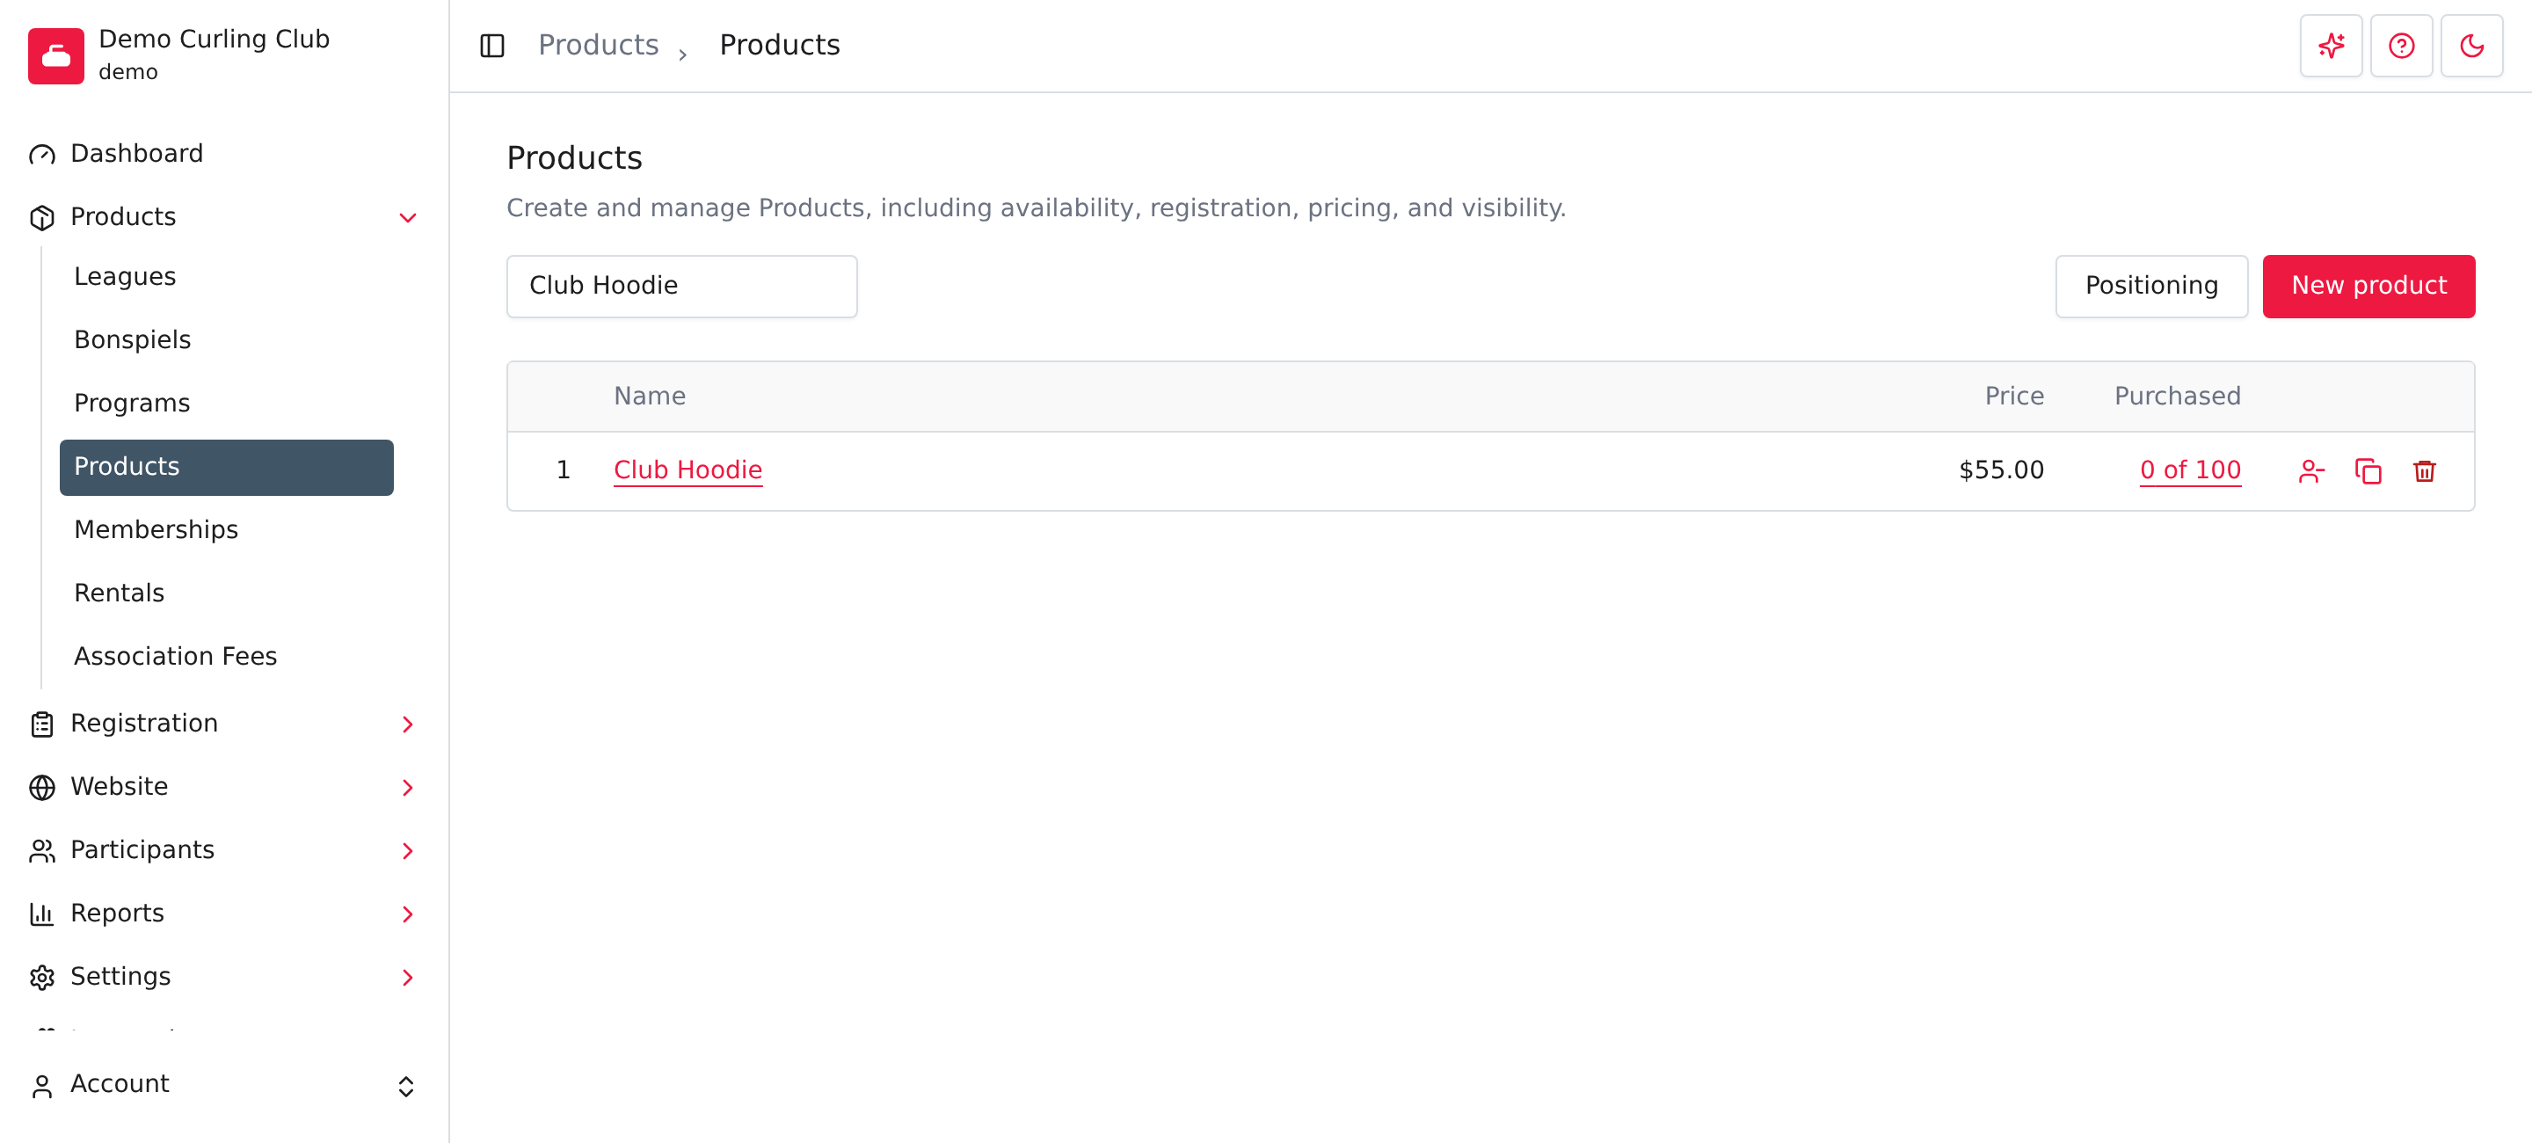Open the help question mark icon
This screenshot has width=2532, height=1143.
coord(2401,47)
